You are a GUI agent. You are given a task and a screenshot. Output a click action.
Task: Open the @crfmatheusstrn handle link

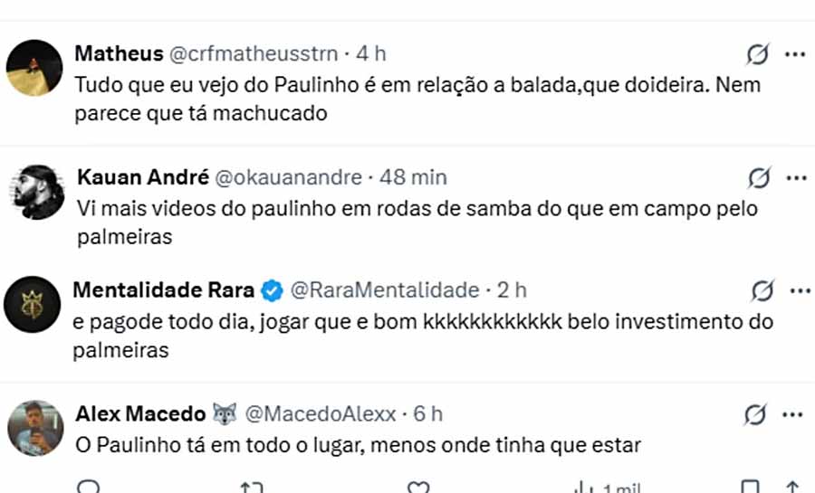pyautogui.click(x=257, y=53)
